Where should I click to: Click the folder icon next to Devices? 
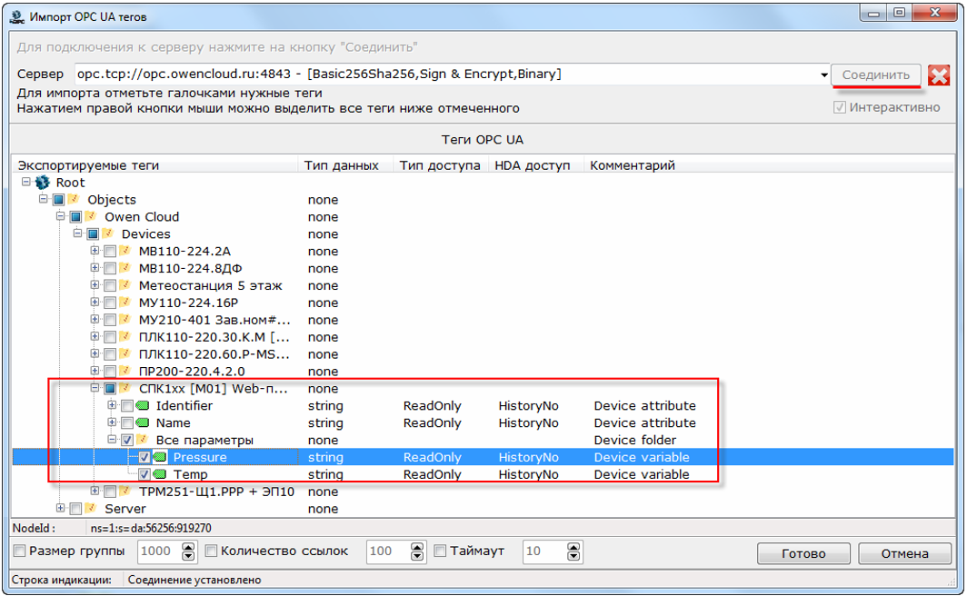(109, 234)
